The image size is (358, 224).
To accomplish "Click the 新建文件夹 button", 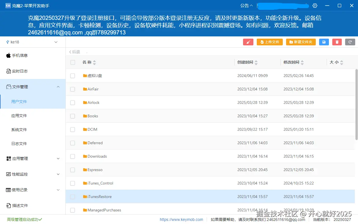I will [x=301, y=42].
